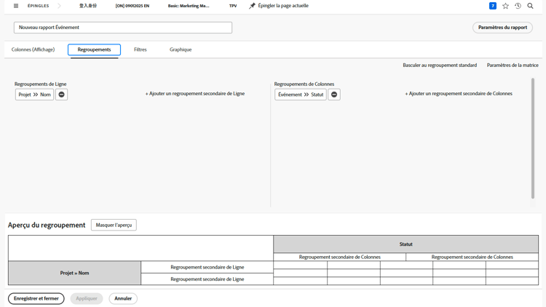Click the Aperçu du regroupement heading

47,226
